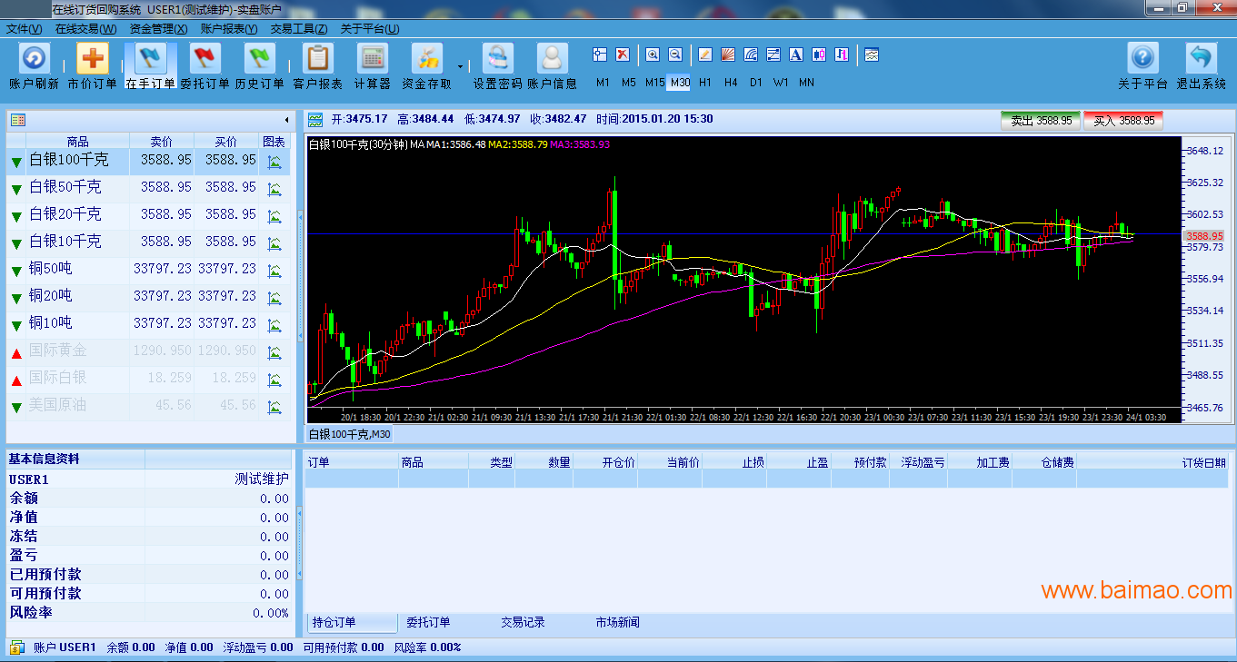
Task: Select the text label A tool
Action: click(x=796, y=54)
